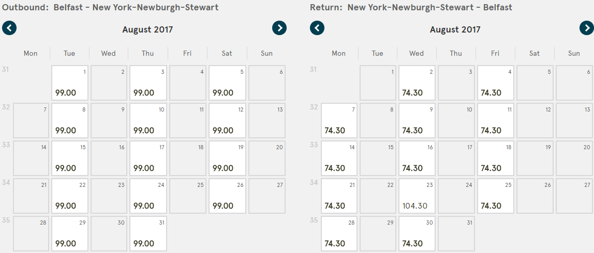Viewport: 594px width, 253px height.
Task: Select return Monday August 7 fare
Action: [339, 121]
